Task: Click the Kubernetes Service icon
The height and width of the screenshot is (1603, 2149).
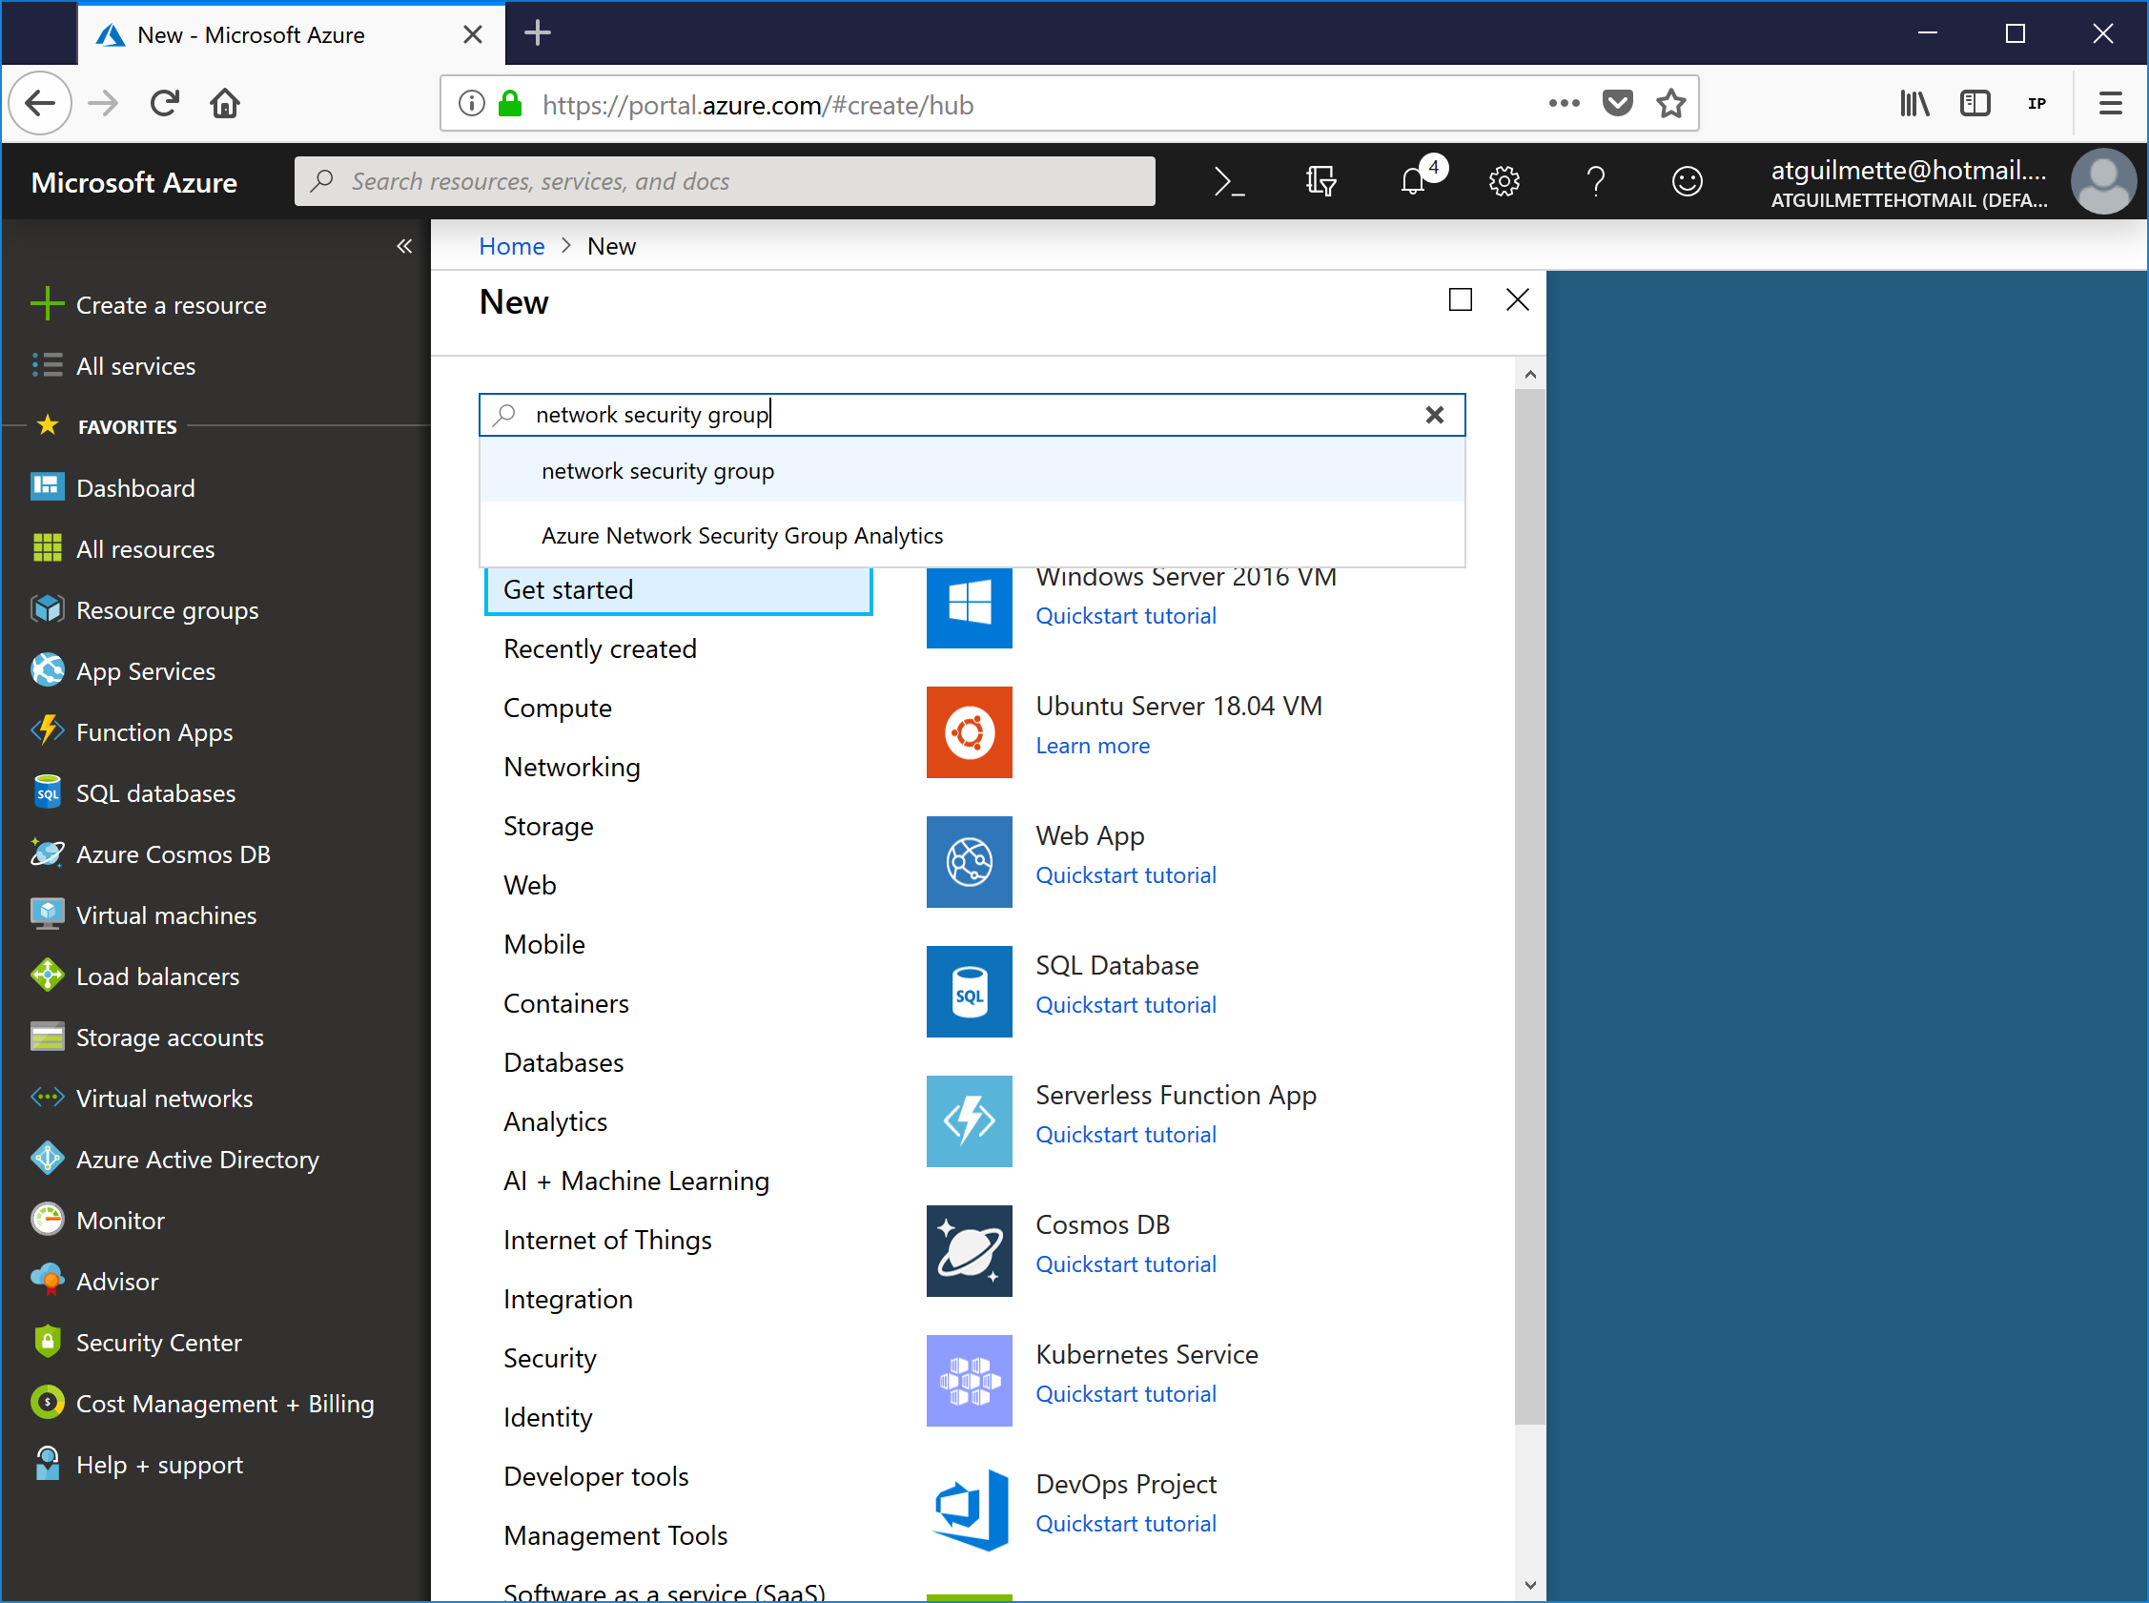Action: [x=969, y=1380]
